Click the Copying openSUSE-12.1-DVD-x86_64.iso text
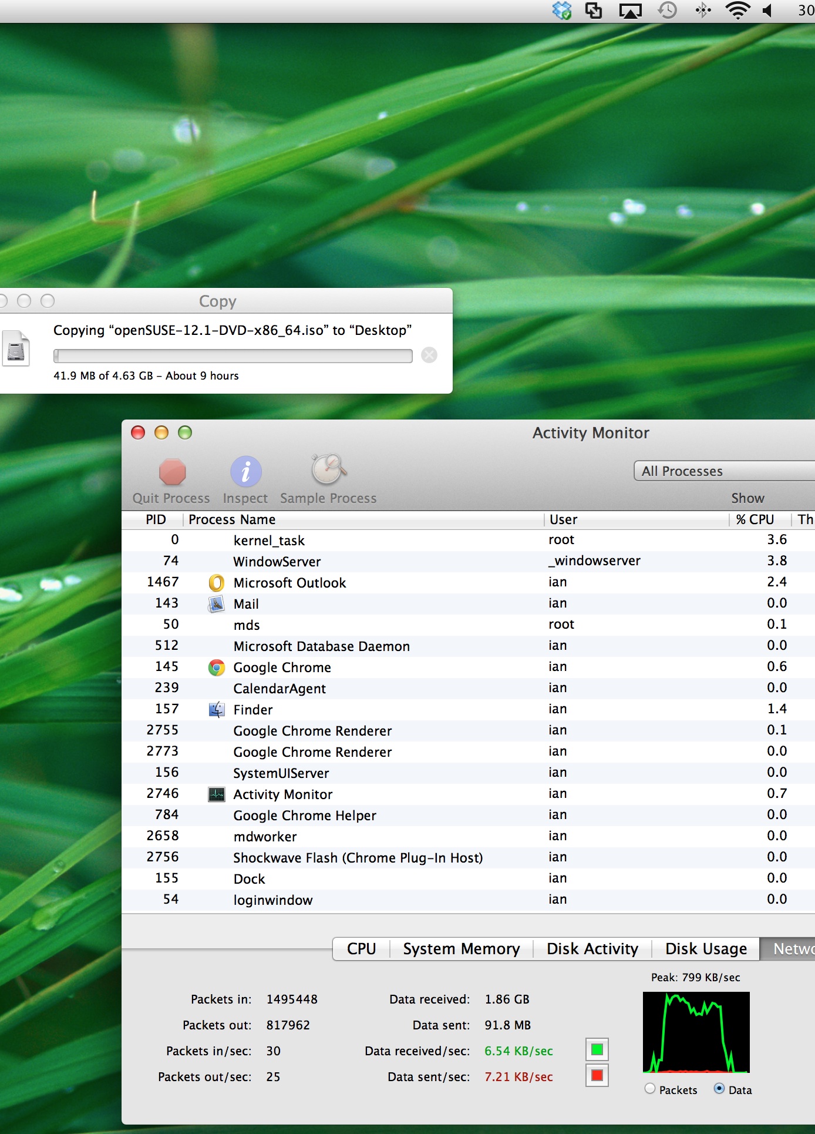The image size is (815, 1134). (233, 330)
